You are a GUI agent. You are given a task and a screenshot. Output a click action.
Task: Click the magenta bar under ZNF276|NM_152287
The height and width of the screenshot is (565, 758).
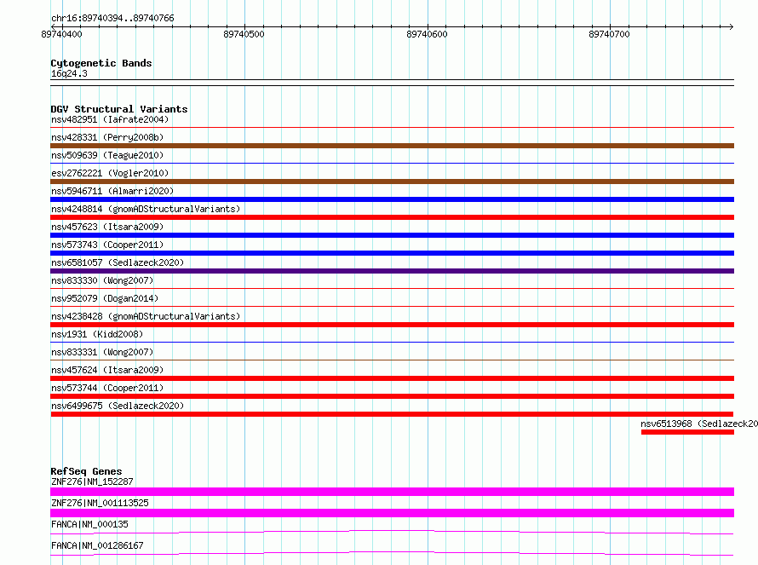(392, 492)
